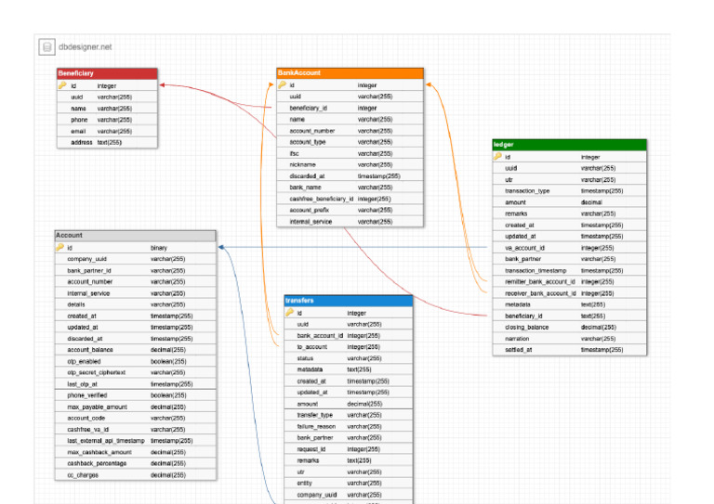
Task: Select the cashfree_beneficiary_id row in BankAccount
Action: pos(350,199)
